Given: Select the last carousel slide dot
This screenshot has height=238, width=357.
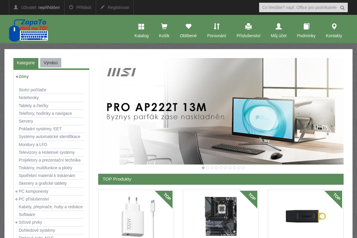Looking at the screenshot, I should (x=243, y=168).
